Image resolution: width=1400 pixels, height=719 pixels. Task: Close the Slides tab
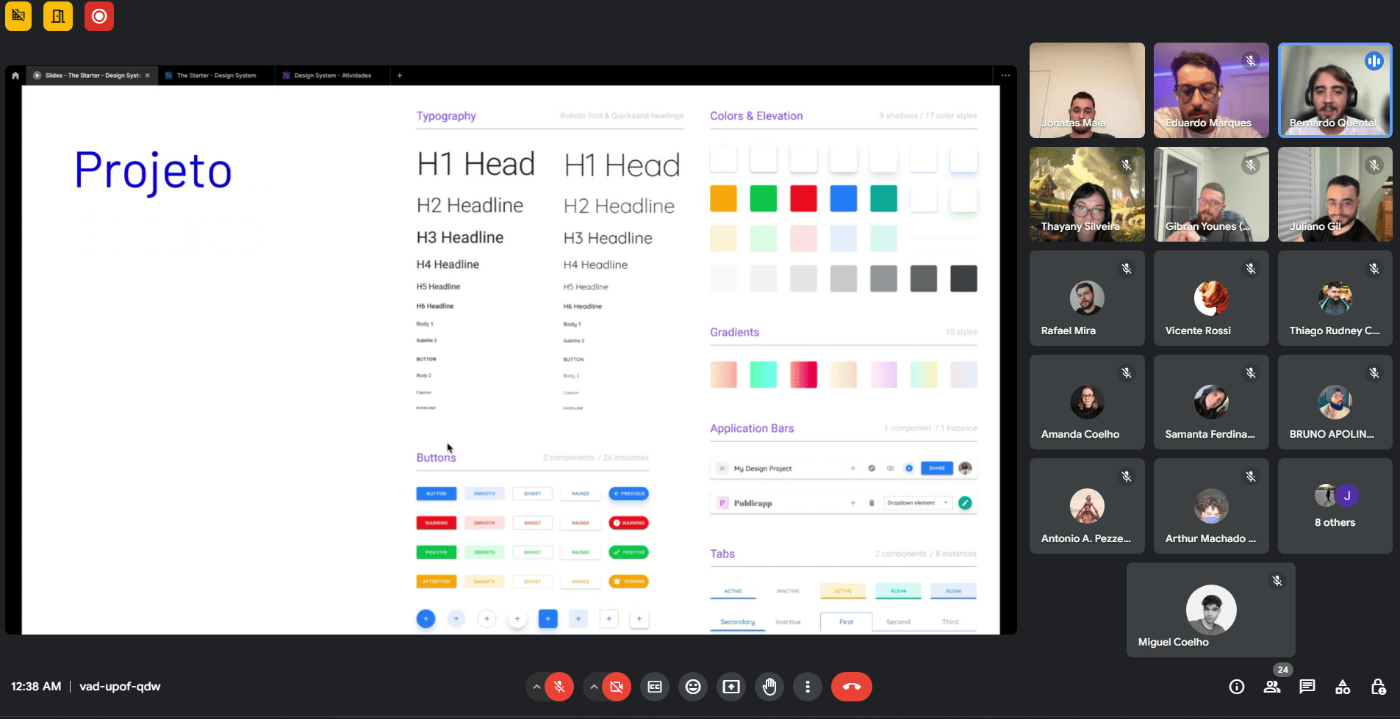148,75
